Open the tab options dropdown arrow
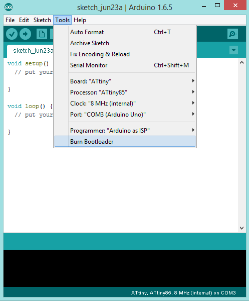Viewport: 249px width, 301px height. [233, 50]
